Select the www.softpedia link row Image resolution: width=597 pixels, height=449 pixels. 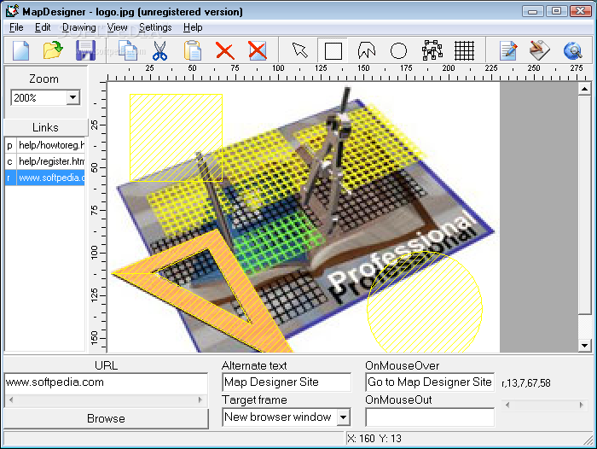coord(45,178)
